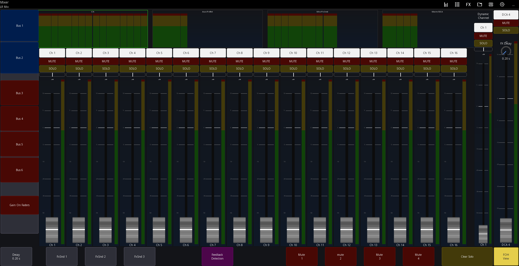This screenshot has width=519, height=266.
Task: Open FxSnd 1 sends
Action: (62, 257)
